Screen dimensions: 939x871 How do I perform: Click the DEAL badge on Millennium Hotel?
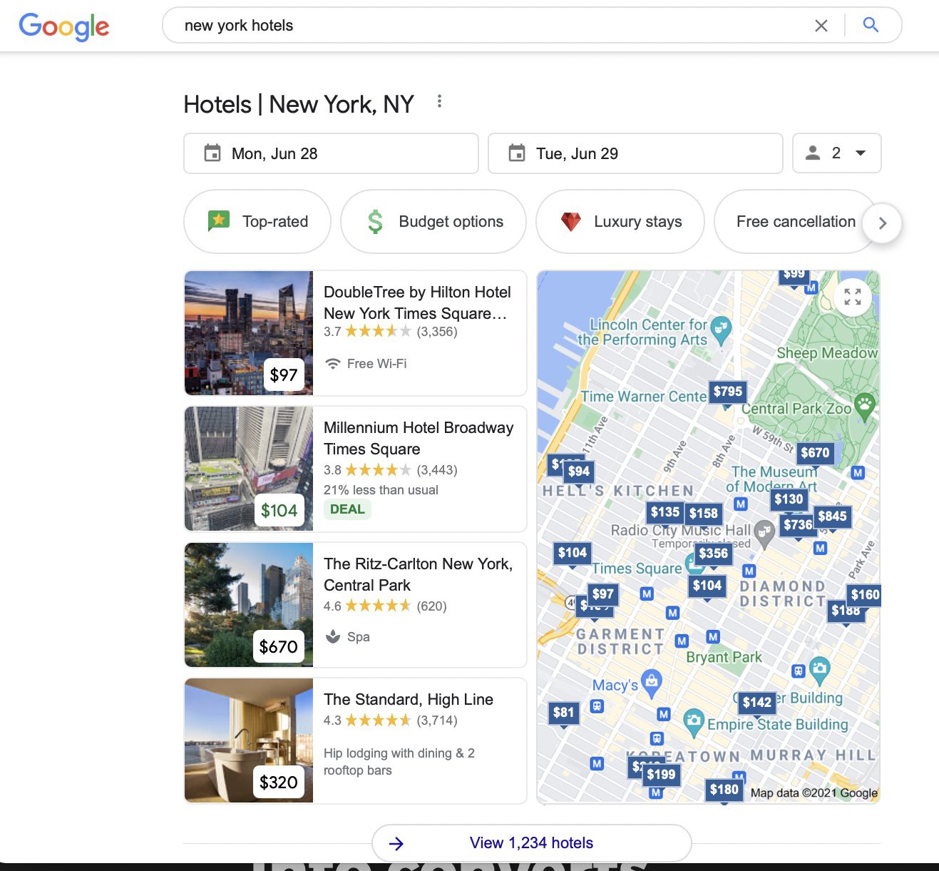click(347, 509)
